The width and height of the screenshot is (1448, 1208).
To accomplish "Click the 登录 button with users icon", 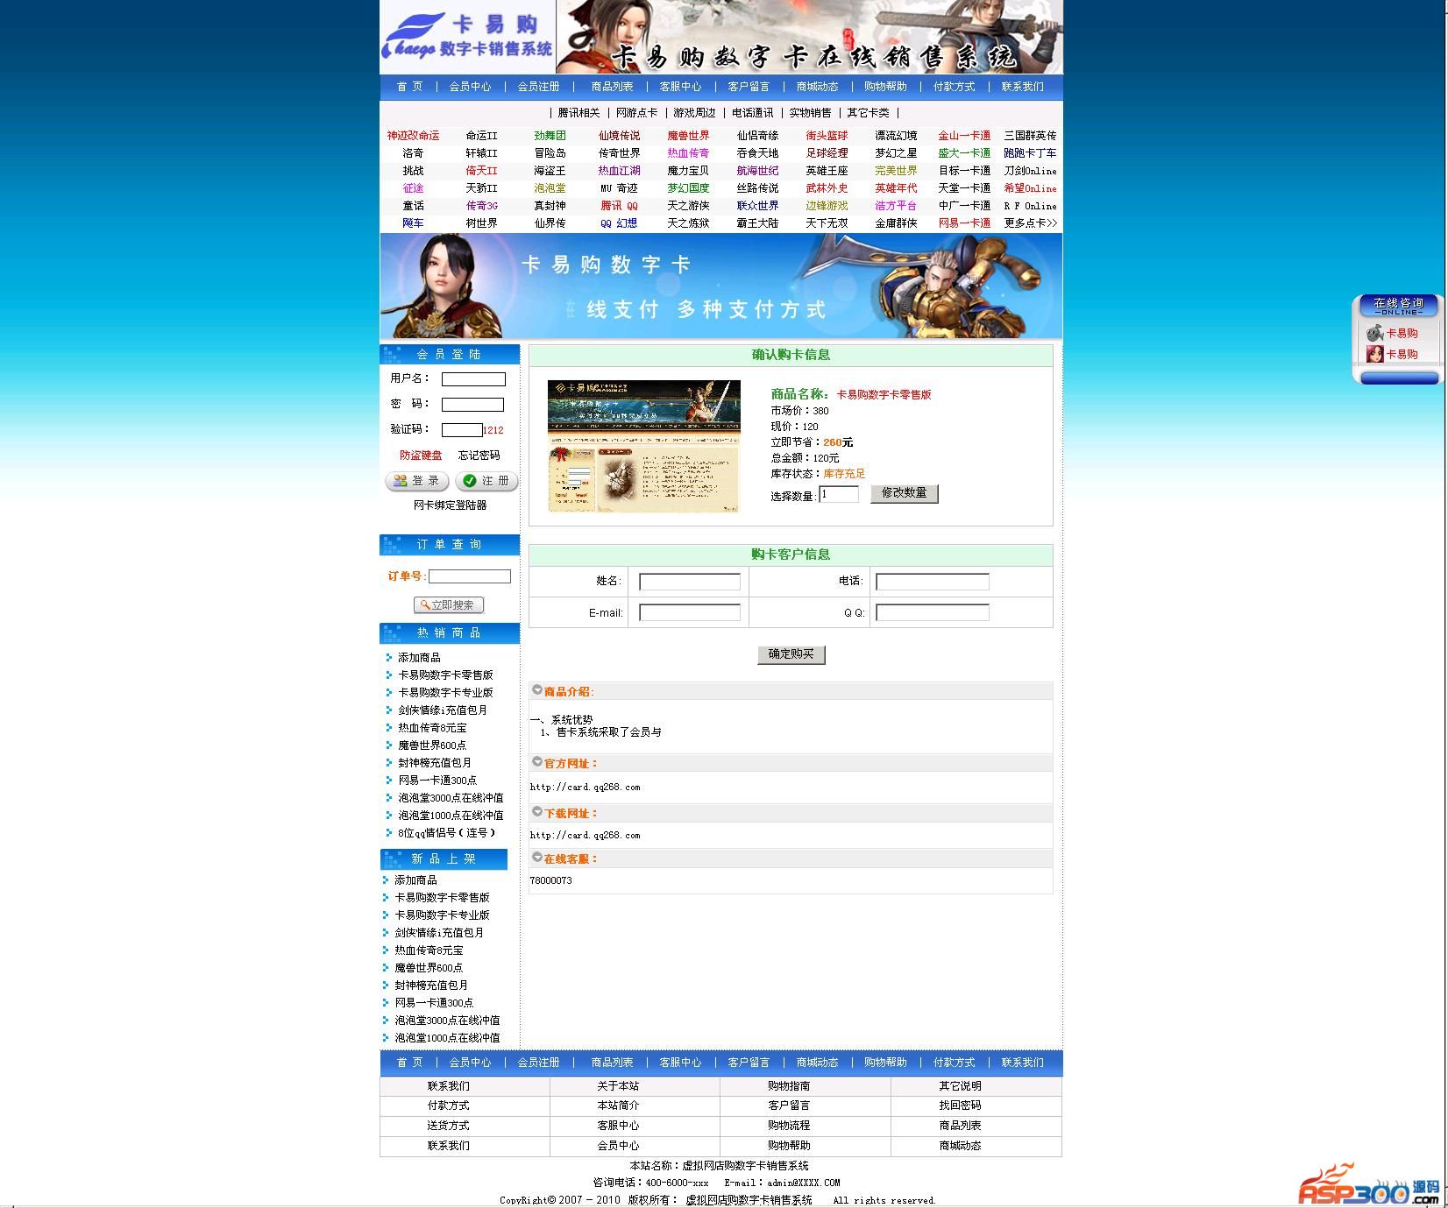I will 417,481.
